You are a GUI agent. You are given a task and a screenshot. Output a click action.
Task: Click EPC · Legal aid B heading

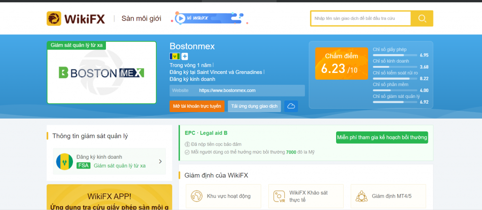point(206,133)
